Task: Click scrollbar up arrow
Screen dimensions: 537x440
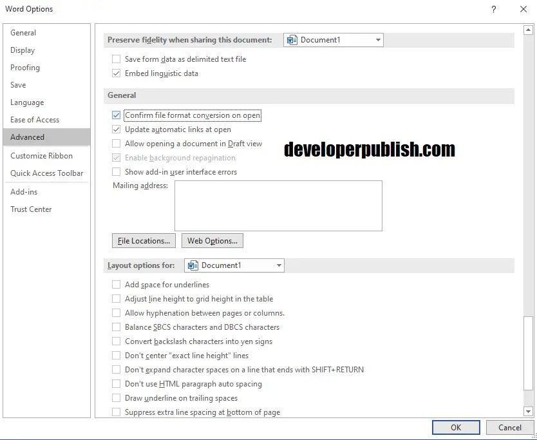Action: point(528,30)
